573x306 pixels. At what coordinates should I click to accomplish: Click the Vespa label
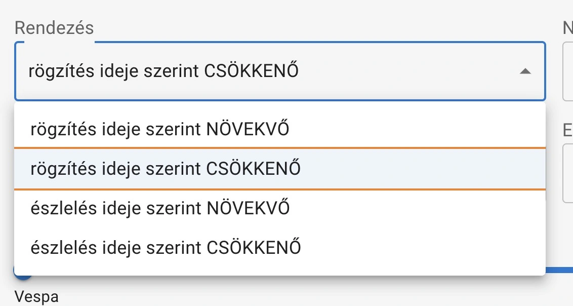(x=37, y=297)
